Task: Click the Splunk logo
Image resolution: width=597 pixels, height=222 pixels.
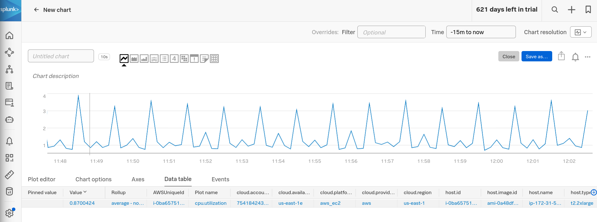Action: [x=10, y=10]
